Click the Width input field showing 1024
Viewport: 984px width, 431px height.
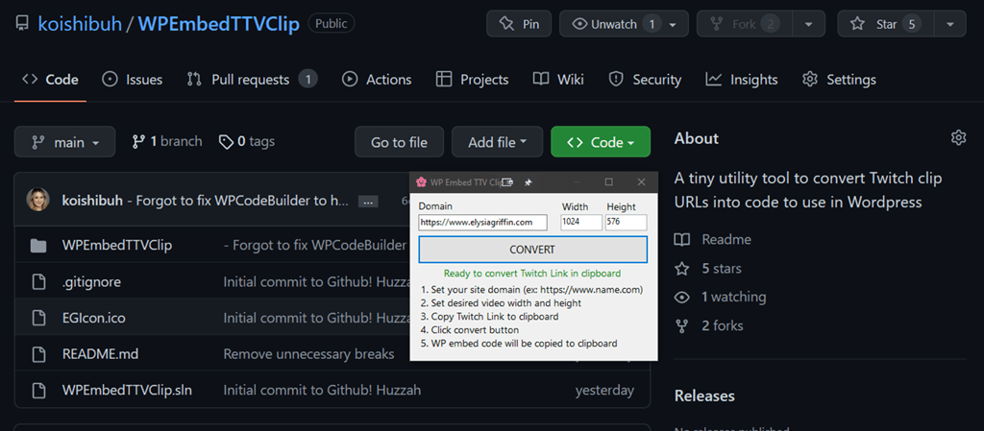tap(581, 223)
